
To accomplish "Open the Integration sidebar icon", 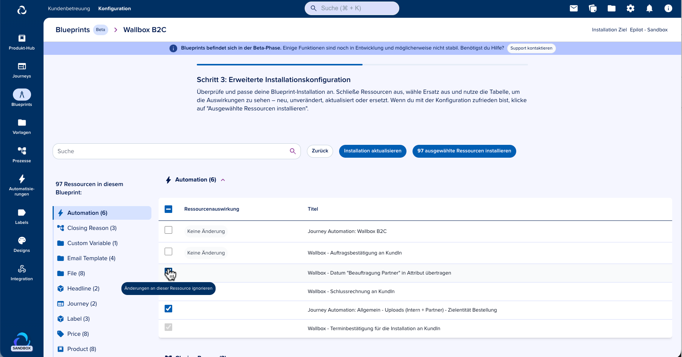I will point(22,269).
